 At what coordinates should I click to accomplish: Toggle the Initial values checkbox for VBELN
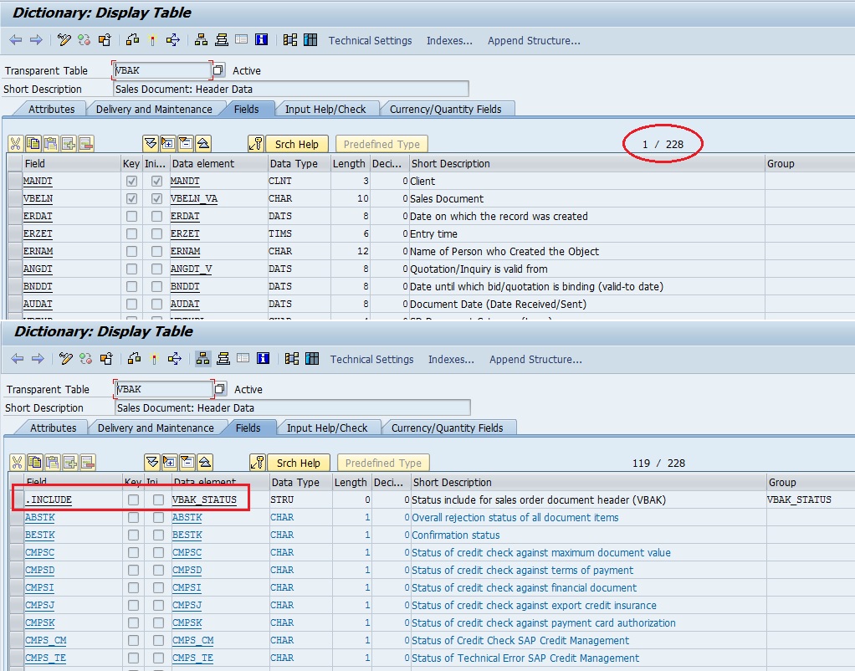coord(156,198)
